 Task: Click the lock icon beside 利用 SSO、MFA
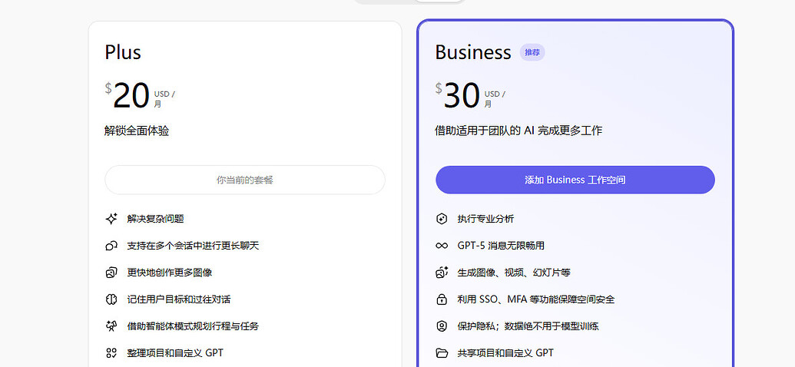(x=442, y=299)
